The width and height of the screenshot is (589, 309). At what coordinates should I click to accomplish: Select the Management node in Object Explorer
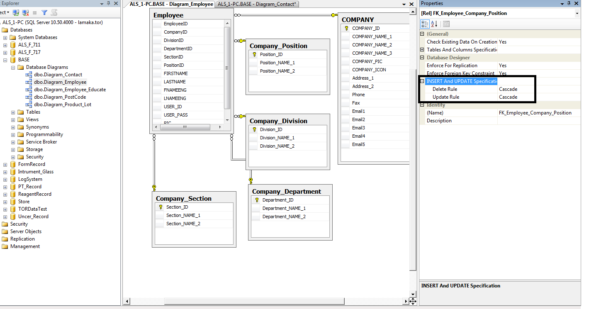click(x=25, y=246)
